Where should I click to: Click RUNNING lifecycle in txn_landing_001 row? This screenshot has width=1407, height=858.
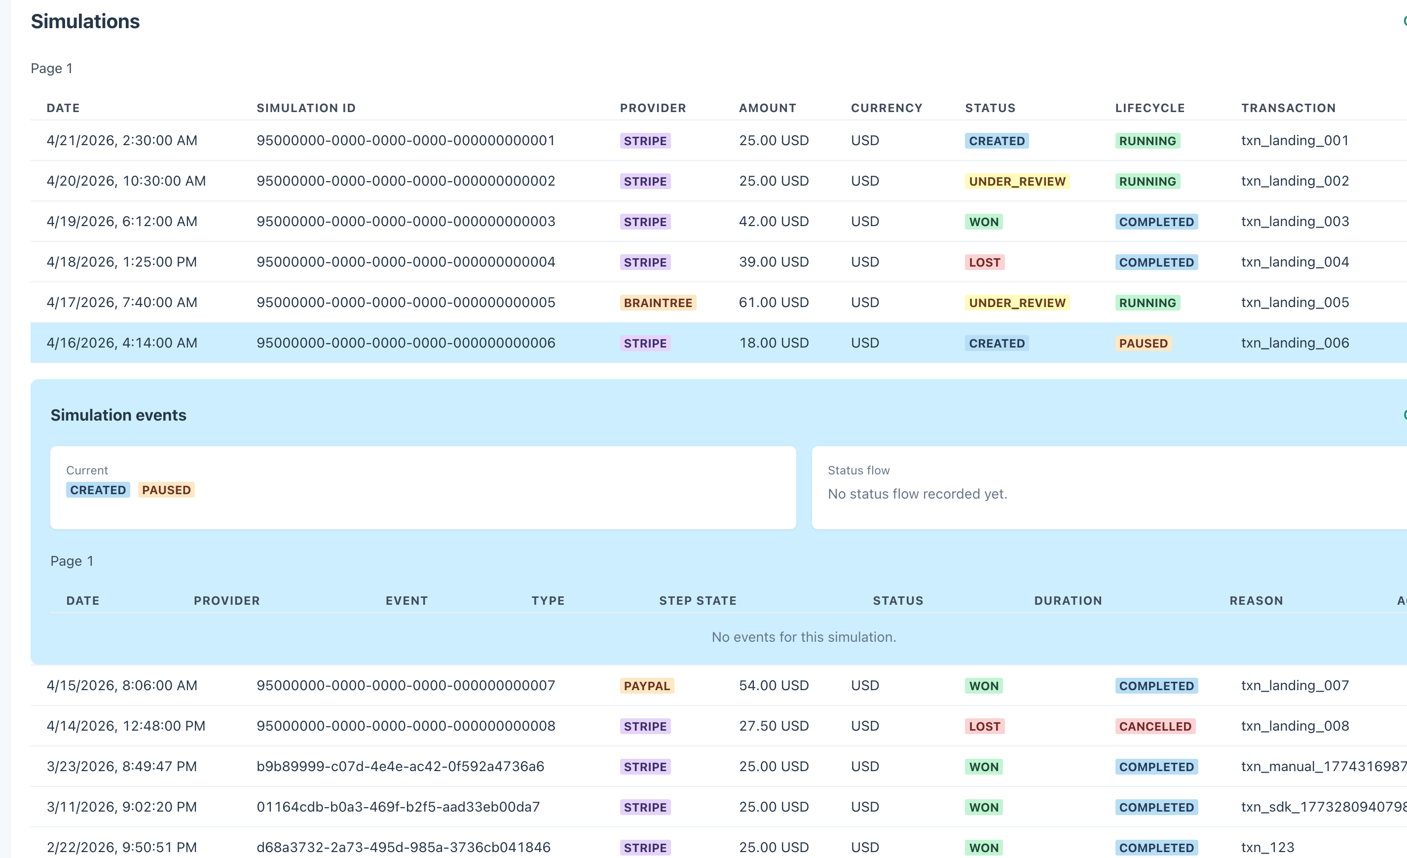tap(1147, 141)
